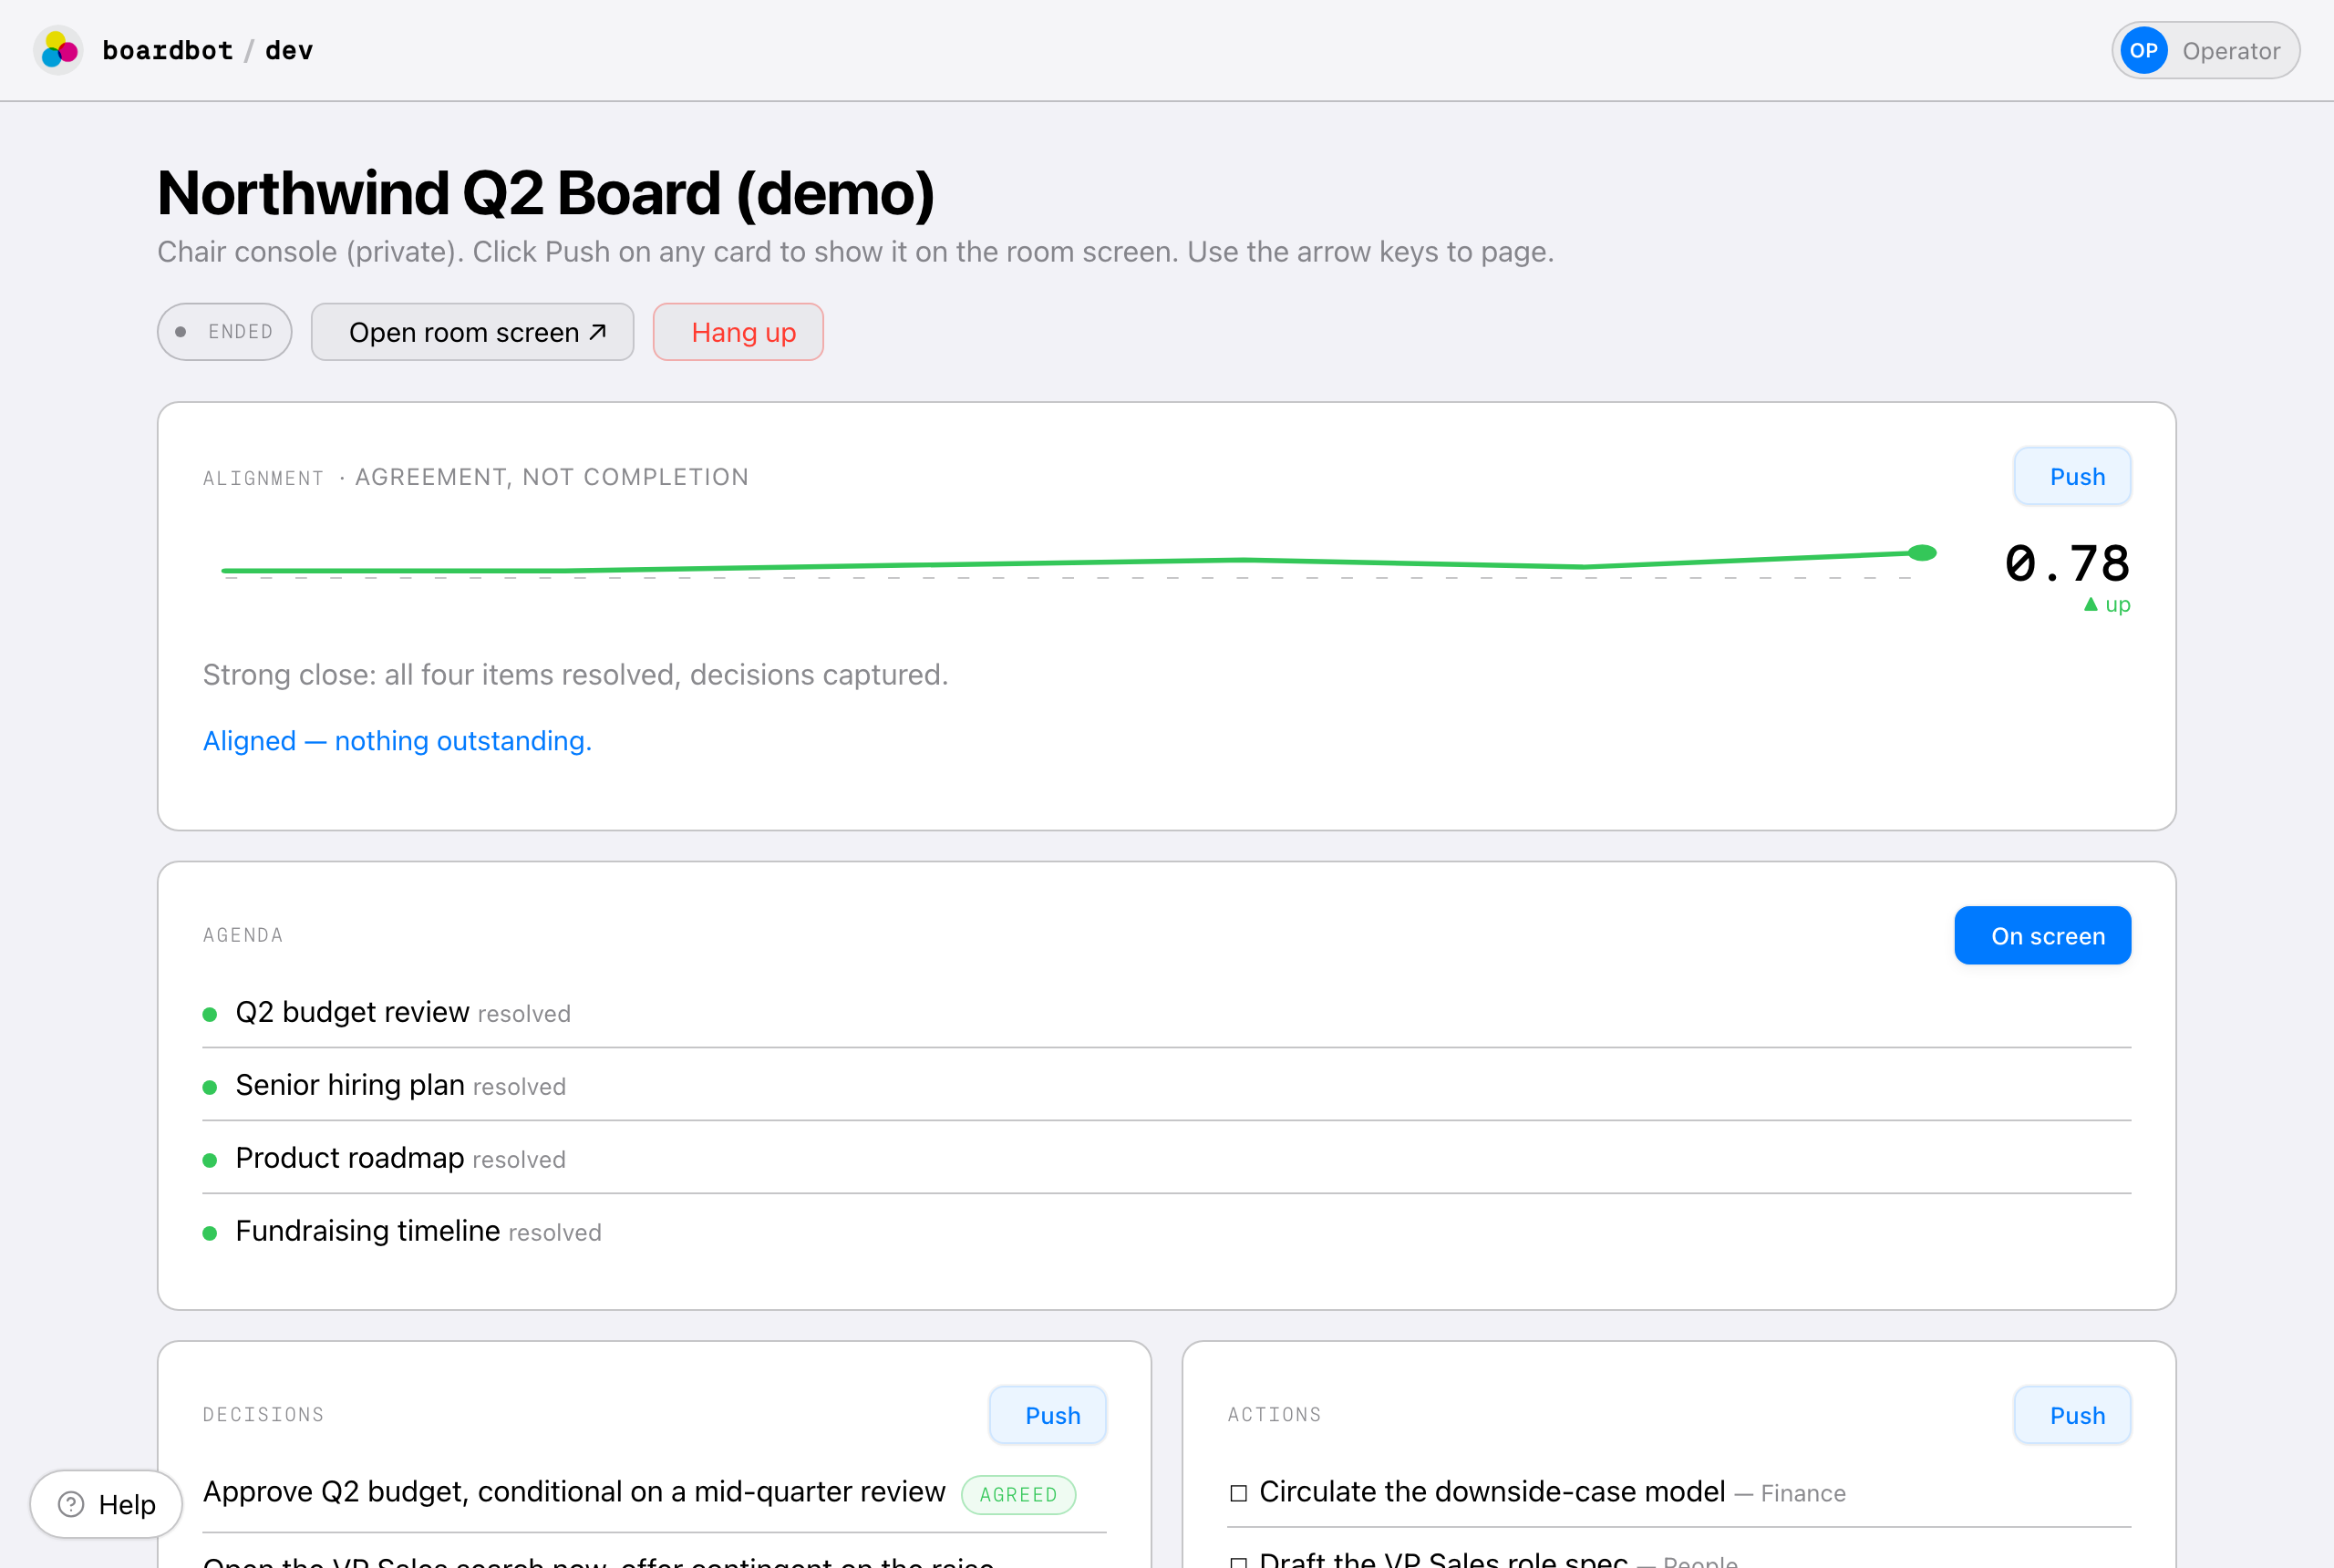Click the green up trend arrow

click(2090, 604)
